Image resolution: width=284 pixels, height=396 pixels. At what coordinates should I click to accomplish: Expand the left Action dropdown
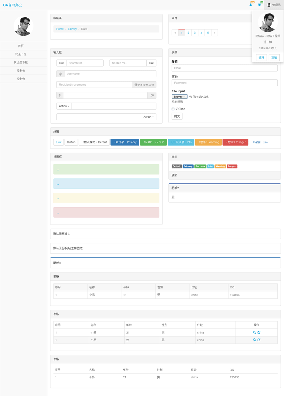point(64,106)
